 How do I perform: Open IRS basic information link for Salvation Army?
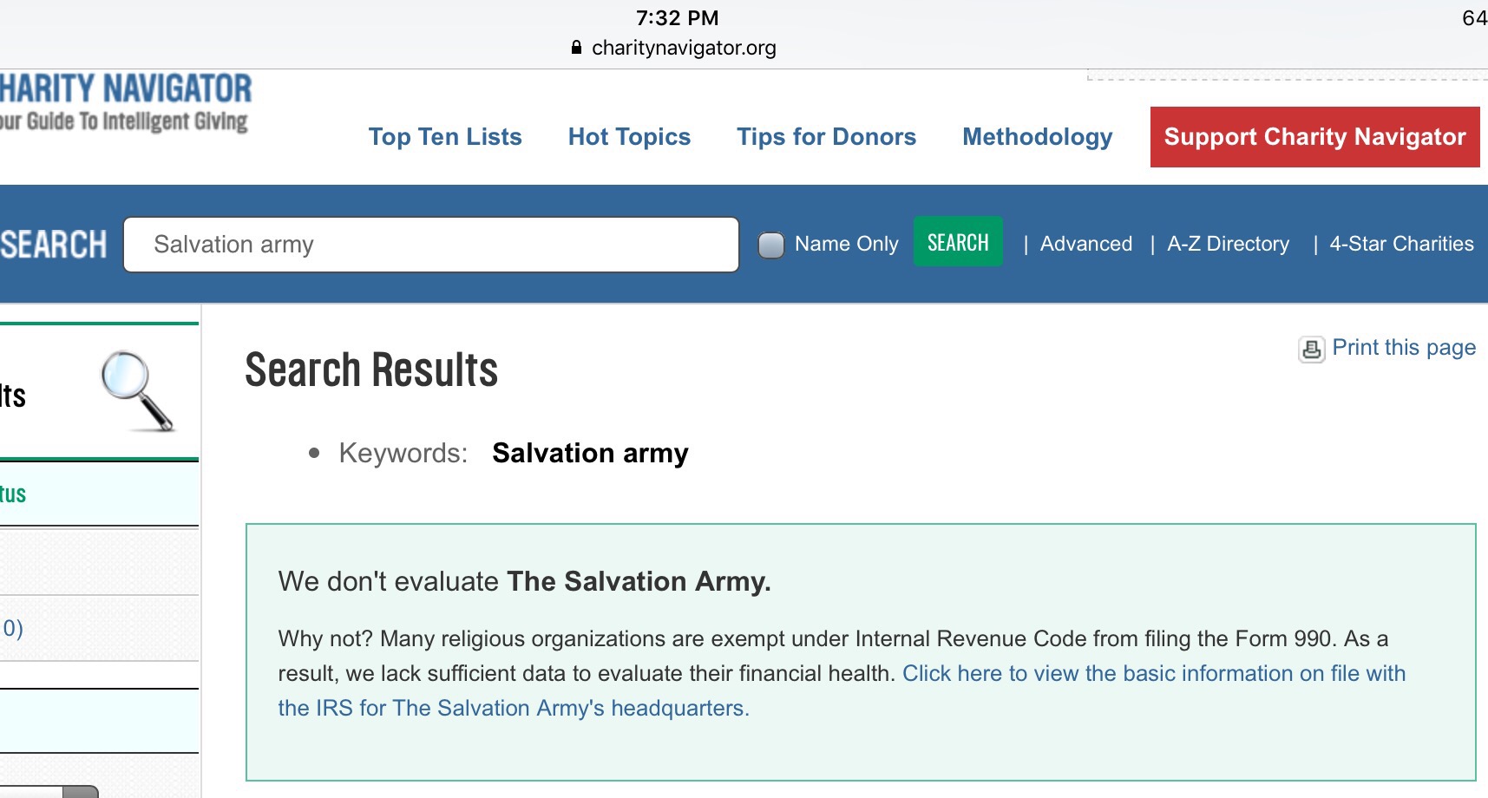(x=842, y=690)
